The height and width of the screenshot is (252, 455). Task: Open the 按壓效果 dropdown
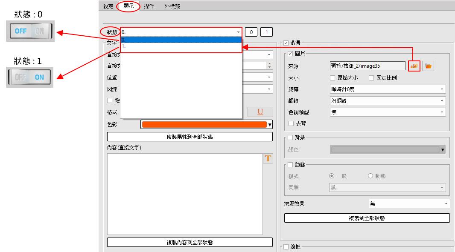409,204
